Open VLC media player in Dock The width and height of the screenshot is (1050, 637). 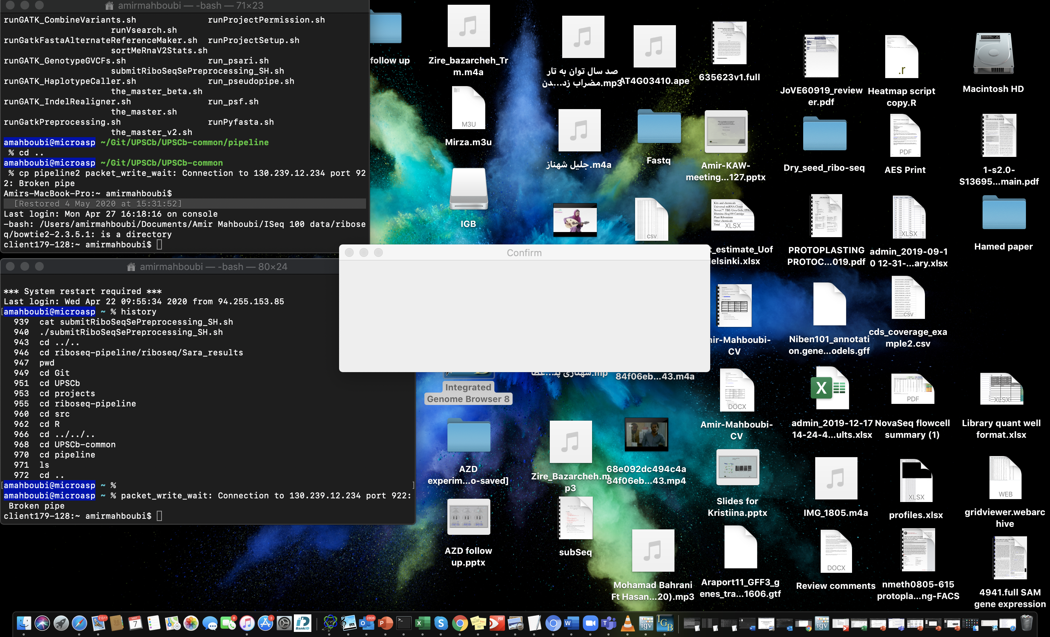tap(627, 624)
